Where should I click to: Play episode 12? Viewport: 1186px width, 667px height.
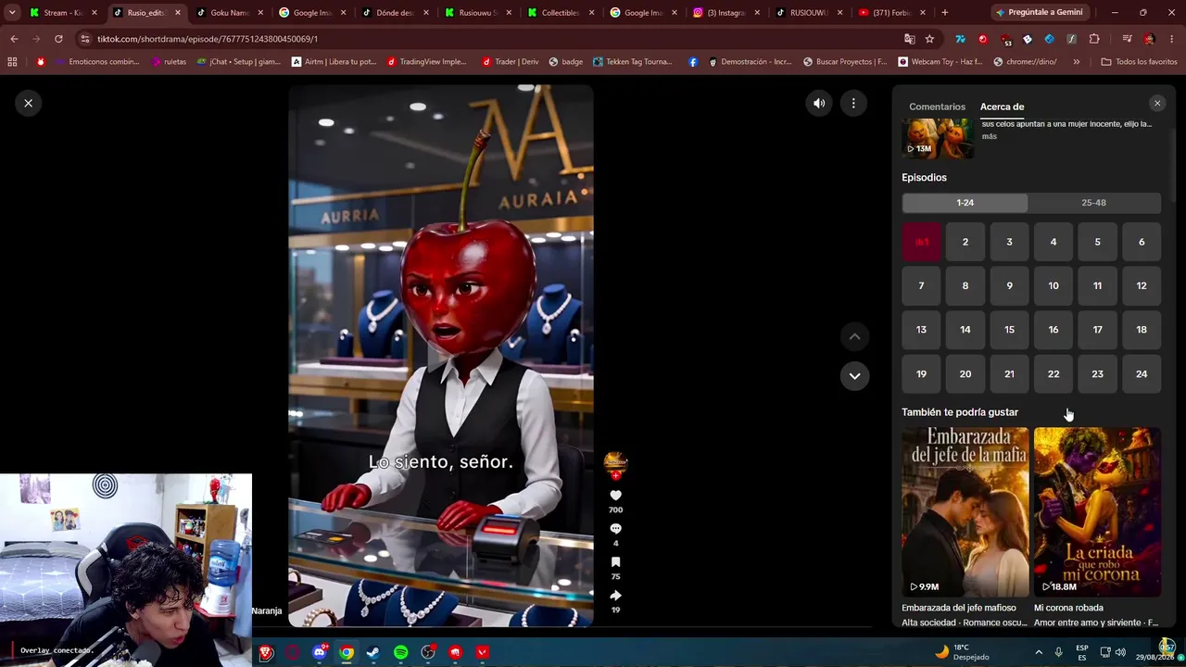(1142, 285)
